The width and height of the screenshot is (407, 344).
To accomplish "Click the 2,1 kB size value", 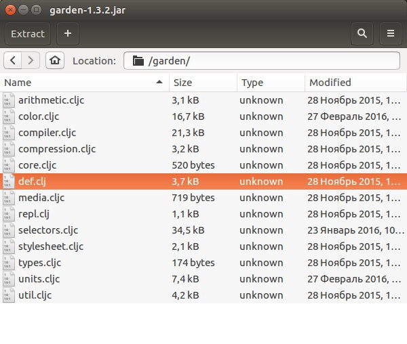I will pos(186,247).
